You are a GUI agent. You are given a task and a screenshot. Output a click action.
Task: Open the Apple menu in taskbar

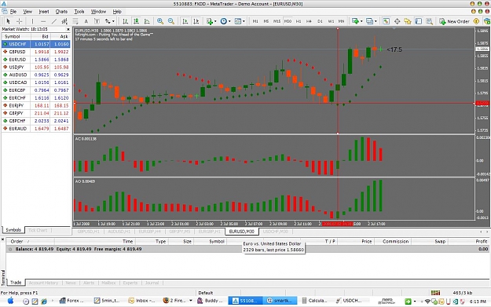10,301
